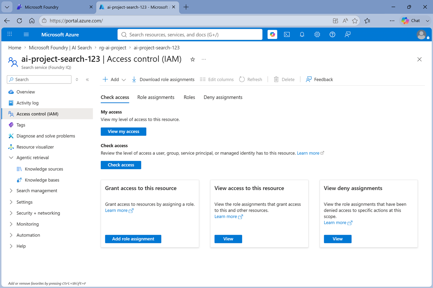
Task: Go back in the browser
Action: (7, 21)
